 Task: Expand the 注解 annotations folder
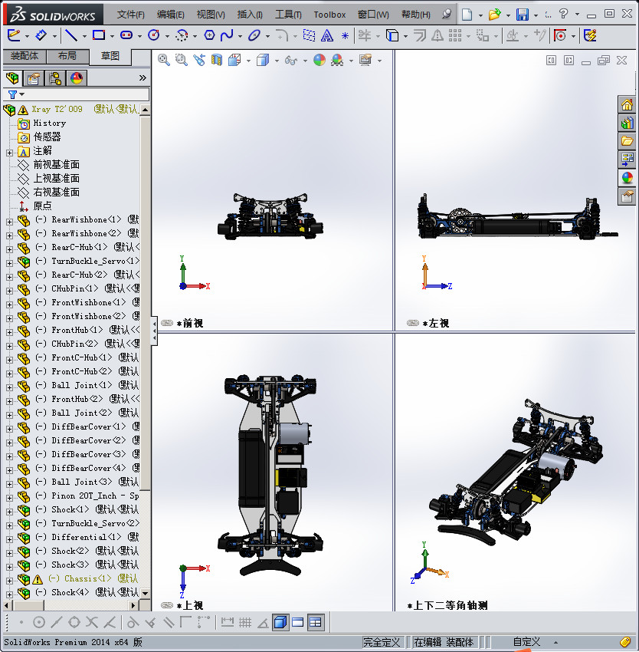[9, 153]
